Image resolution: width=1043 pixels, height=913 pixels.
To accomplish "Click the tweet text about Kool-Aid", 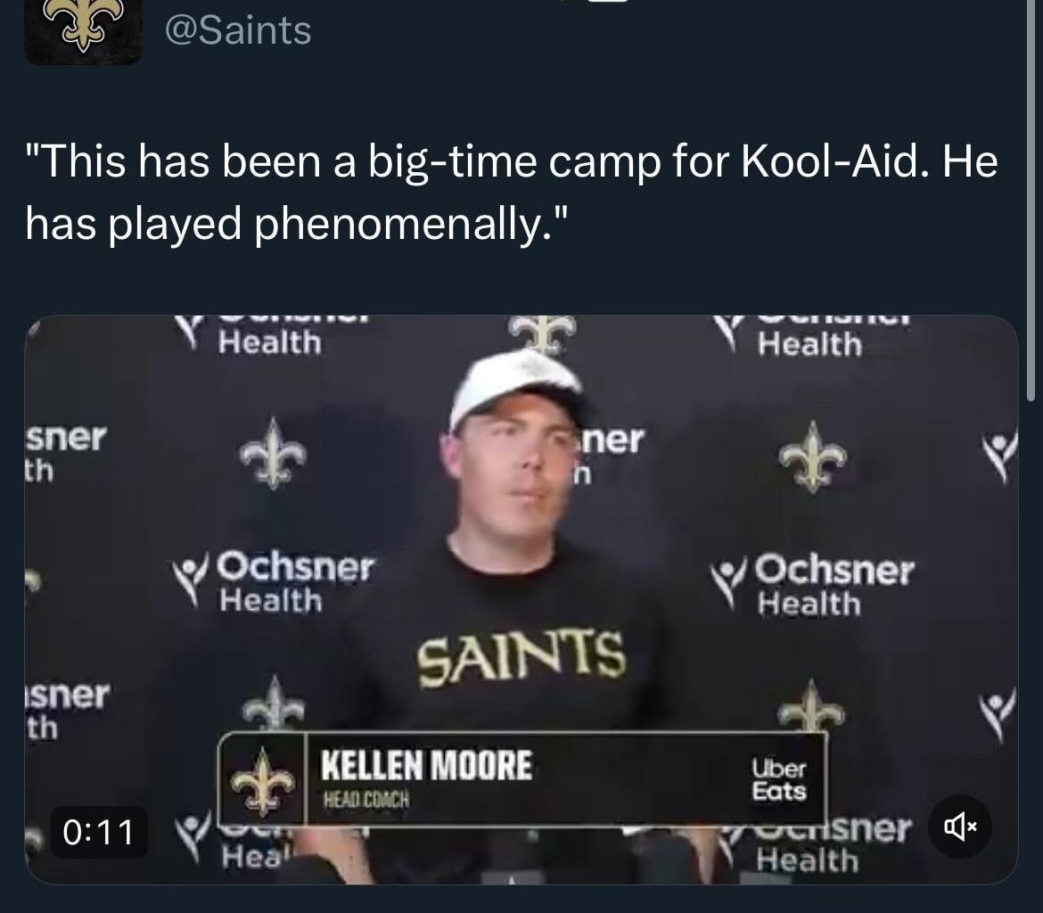I will click(x=512, y=192).
